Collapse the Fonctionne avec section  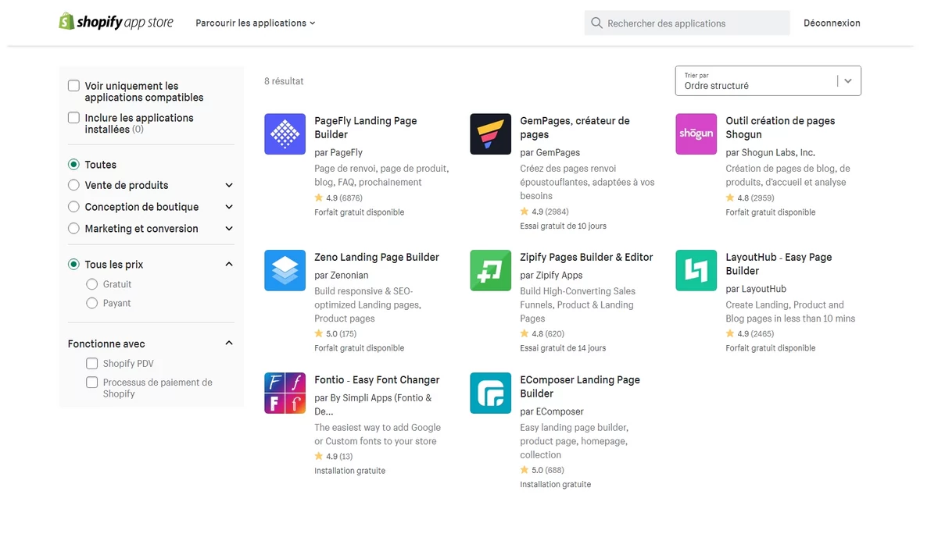pos(229,344)
